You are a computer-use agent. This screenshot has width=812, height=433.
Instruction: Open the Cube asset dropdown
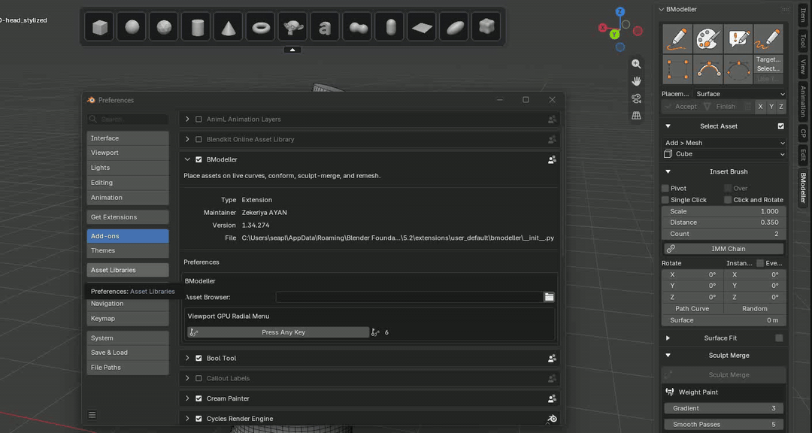(724, 154)
